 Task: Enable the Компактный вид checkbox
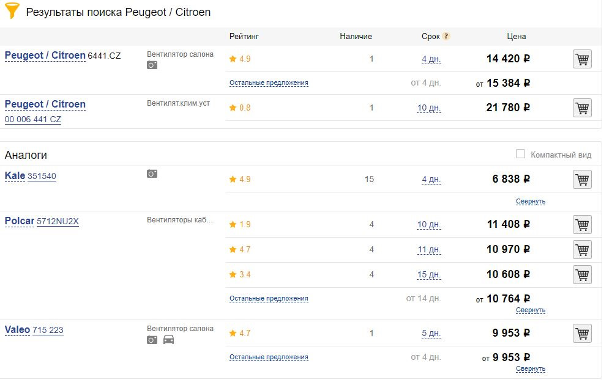[x=520, y=154]
